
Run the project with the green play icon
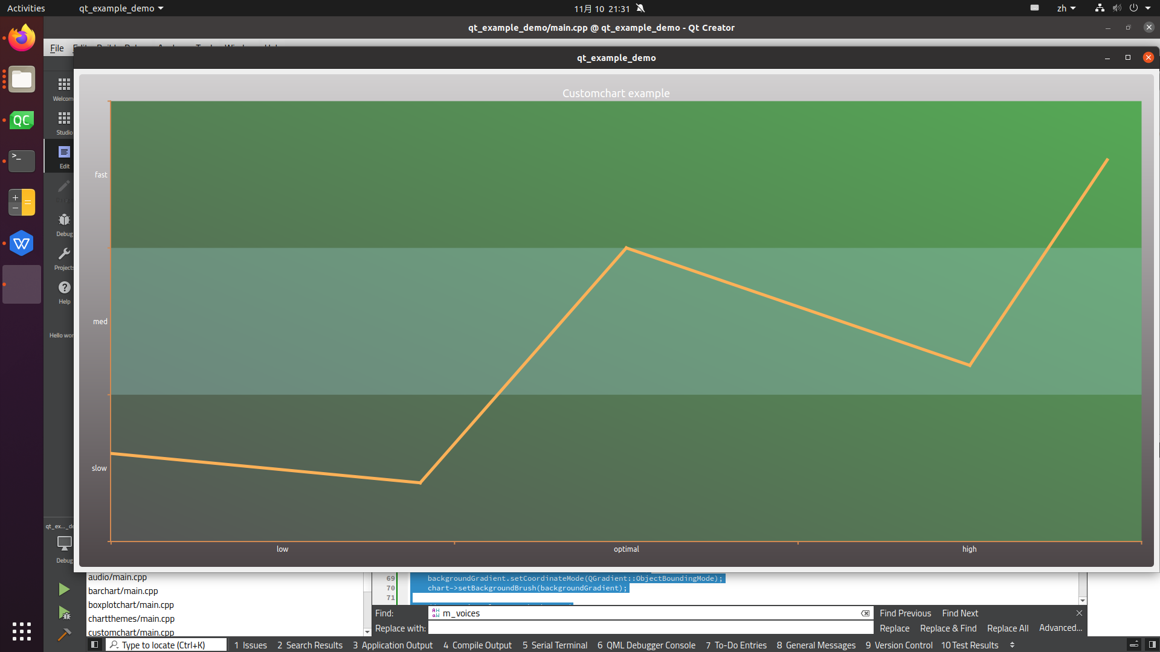click(63, 589)
